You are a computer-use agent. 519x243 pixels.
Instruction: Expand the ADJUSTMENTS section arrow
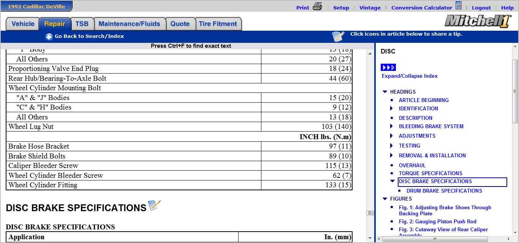[392, 136]
